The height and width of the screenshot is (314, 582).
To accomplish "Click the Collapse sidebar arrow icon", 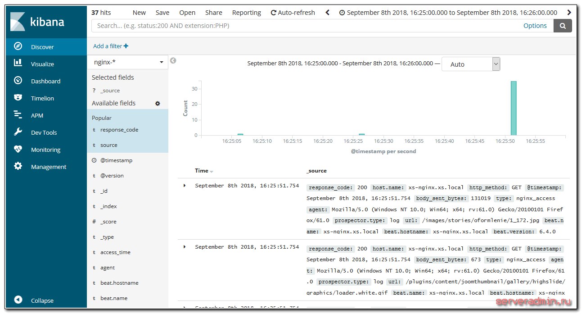I will (x=18, y=300).
